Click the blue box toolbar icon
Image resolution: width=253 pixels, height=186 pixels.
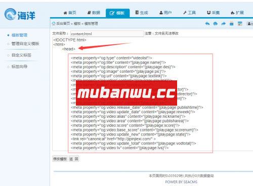pyautogui.click(x=232, y=24)
